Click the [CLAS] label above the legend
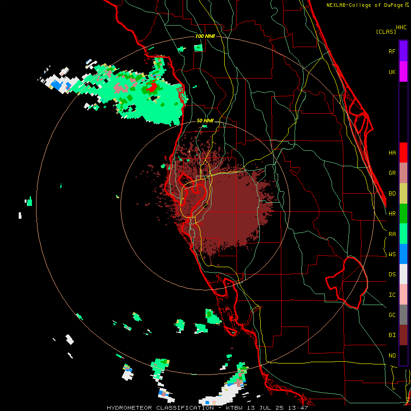Viewport: 411px width, 411px height. pos(386,32)
